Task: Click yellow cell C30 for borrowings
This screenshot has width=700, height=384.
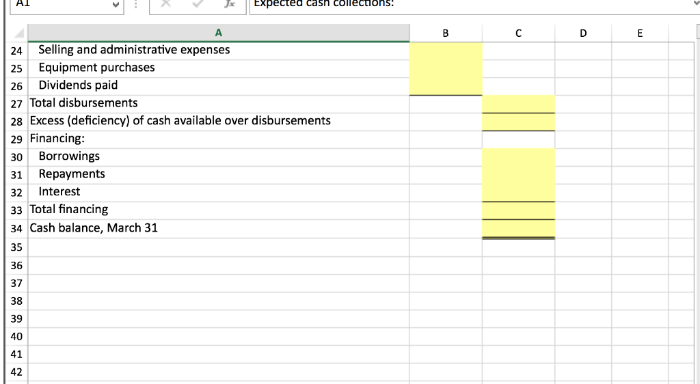Action: pyautogui.click(x=518, y=157)
